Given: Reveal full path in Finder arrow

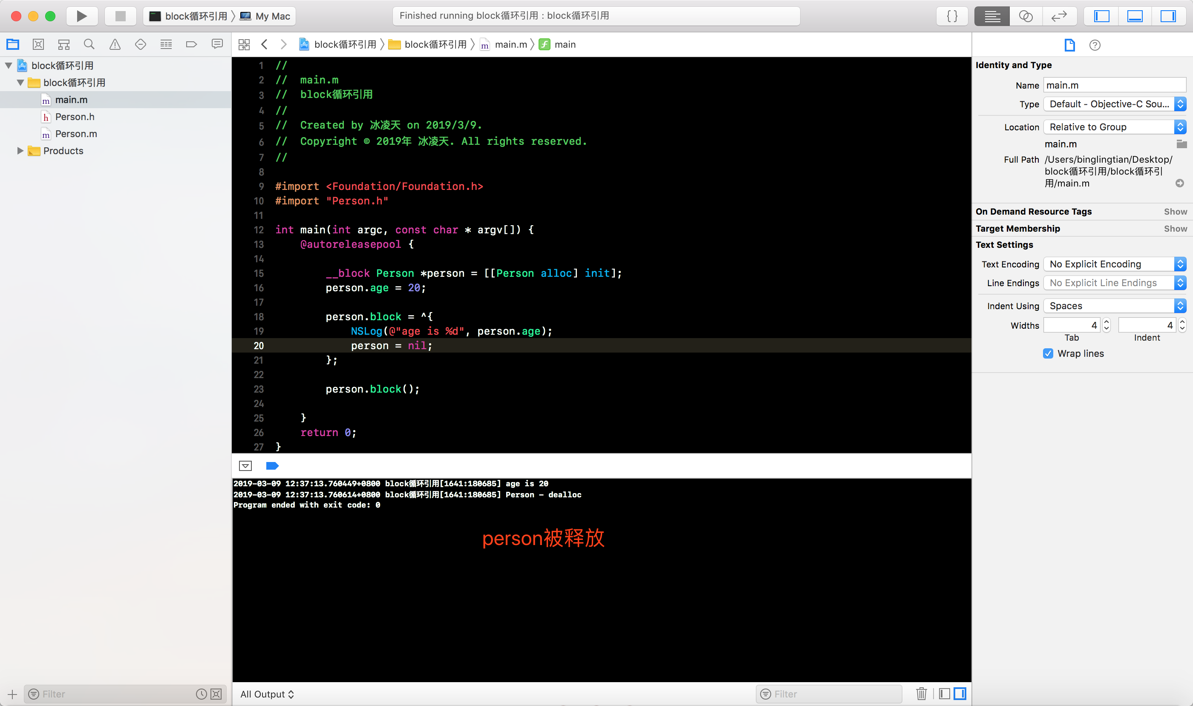Looking at the screenshot, I should (1180, 183).
